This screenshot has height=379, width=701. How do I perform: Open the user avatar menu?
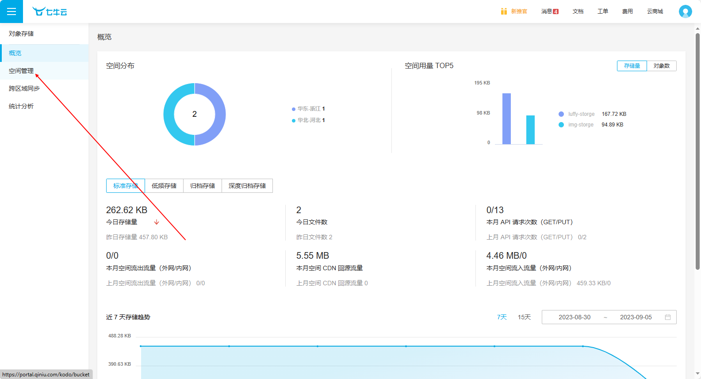tap(685, 11)
